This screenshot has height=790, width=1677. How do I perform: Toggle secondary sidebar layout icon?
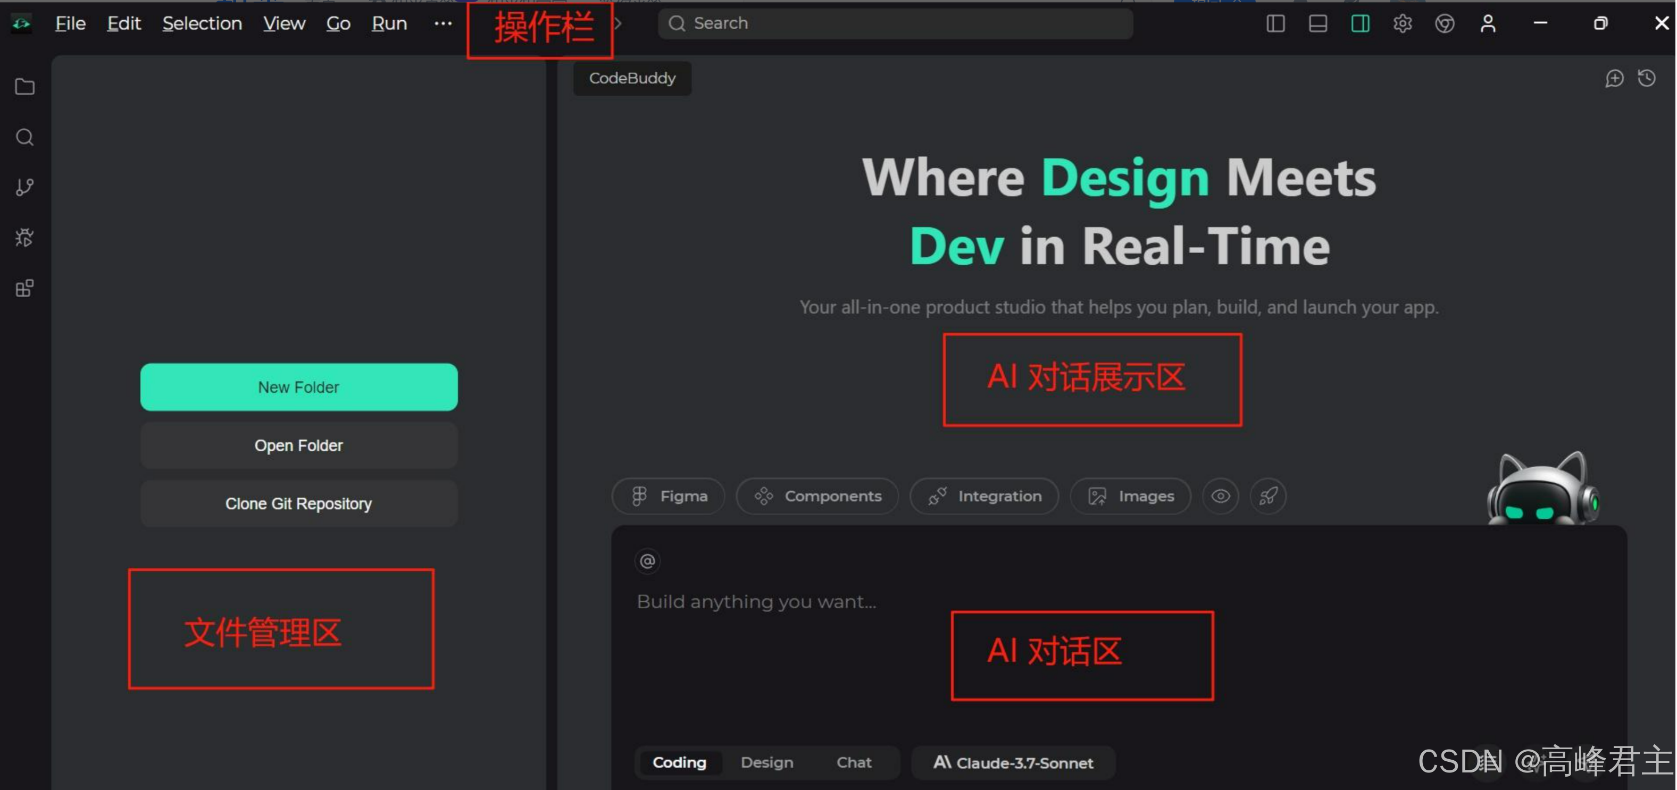pos(1360,23)
